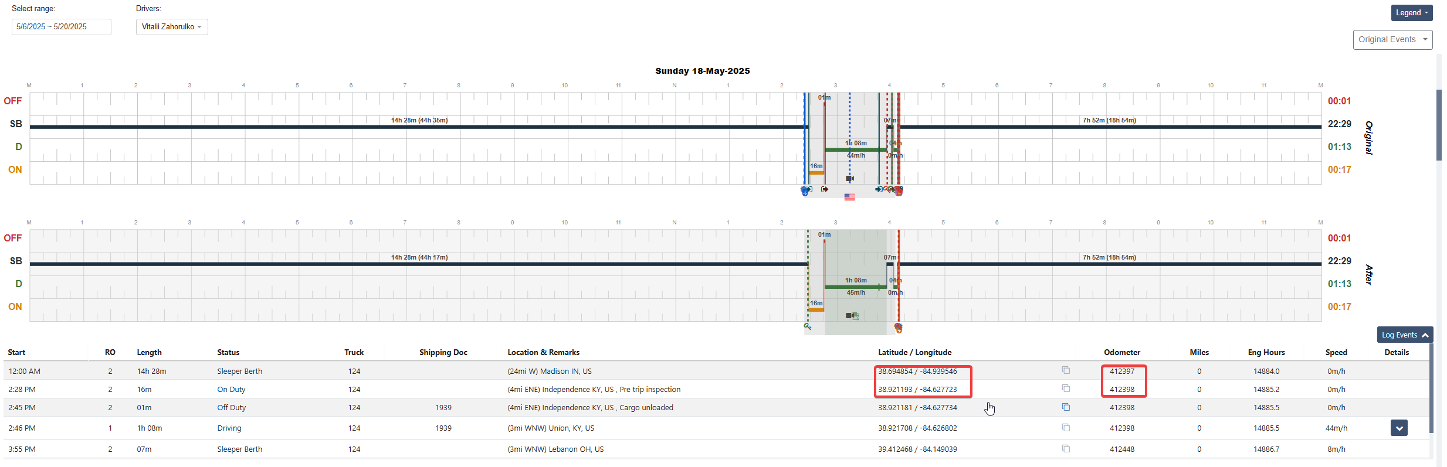
Task: Click the camera icon in the After graph
Action: (849, 315)
